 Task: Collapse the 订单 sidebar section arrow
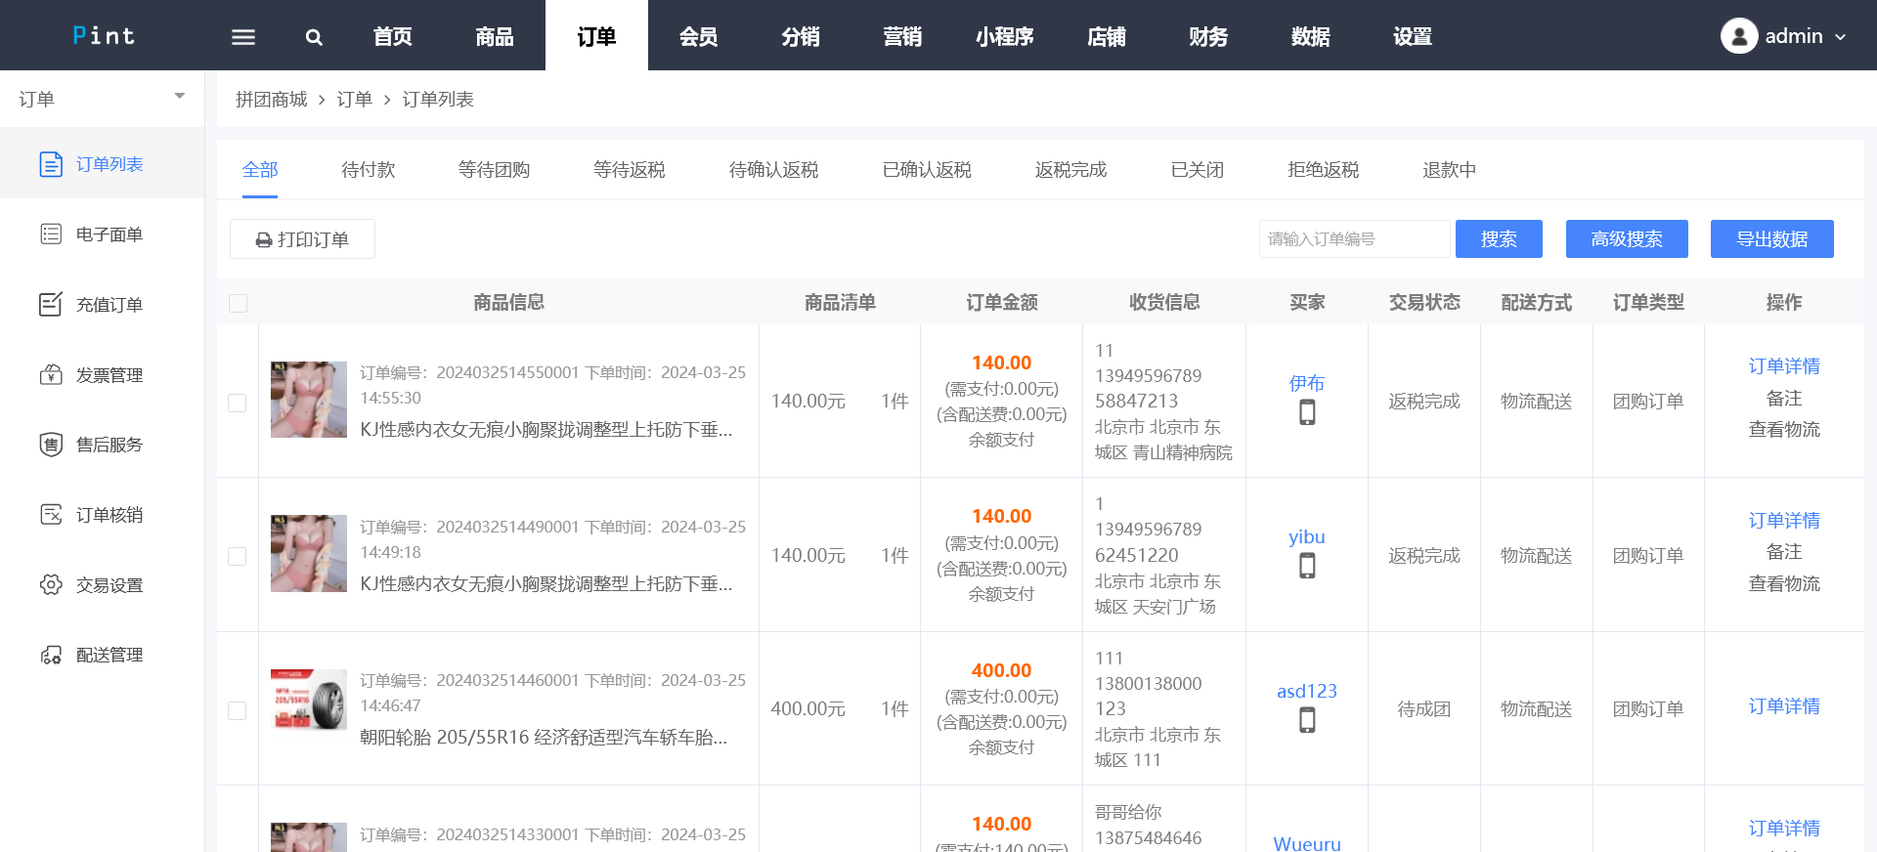click(180, 97)
